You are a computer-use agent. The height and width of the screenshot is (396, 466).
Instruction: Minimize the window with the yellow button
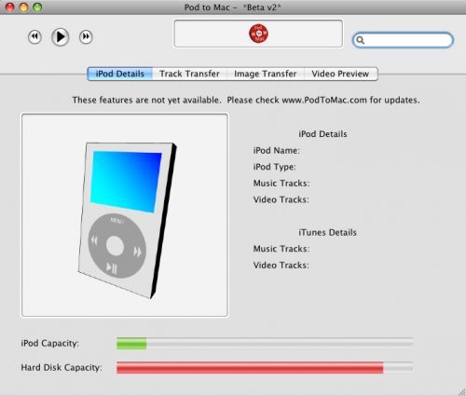[23, 7]
